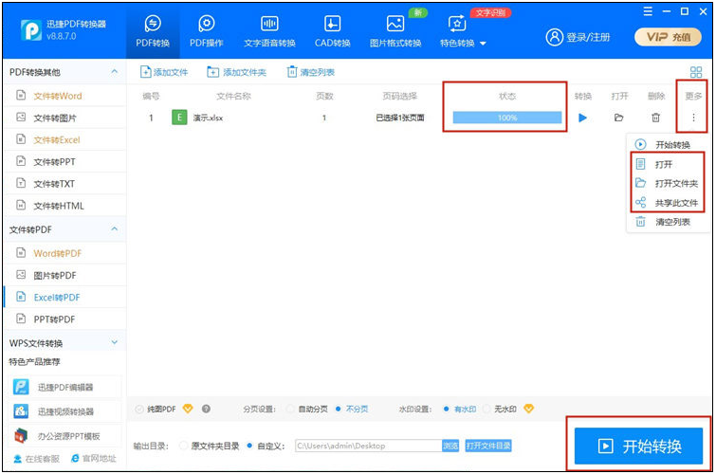Click the blue play convert icon in file row

tap(583, 118)
